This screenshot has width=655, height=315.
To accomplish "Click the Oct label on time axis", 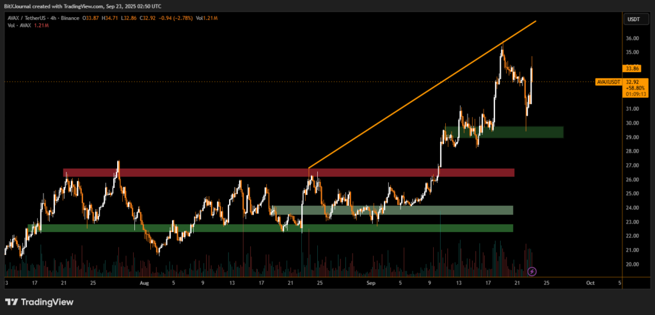I will coord(590,282).
